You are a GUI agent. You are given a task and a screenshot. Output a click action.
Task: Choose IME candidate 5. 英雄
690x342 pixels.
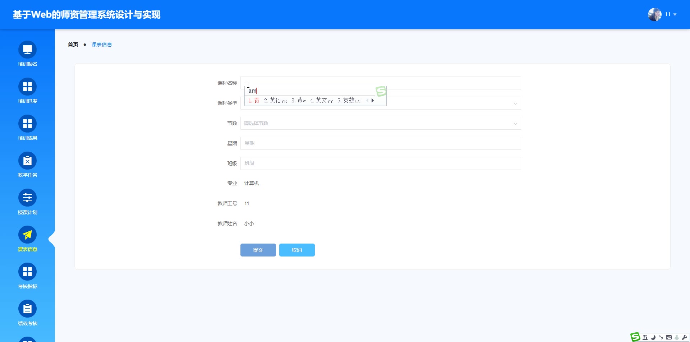coord(349,101)
